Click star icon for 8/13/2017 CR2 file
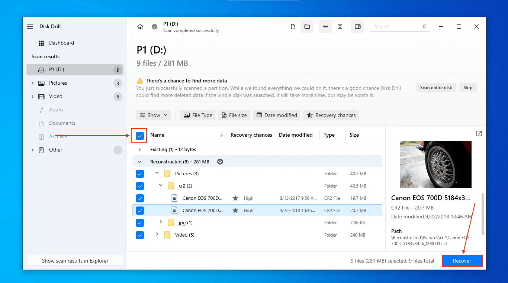This screenshot has height=283, width=508. tap(235, 198)
